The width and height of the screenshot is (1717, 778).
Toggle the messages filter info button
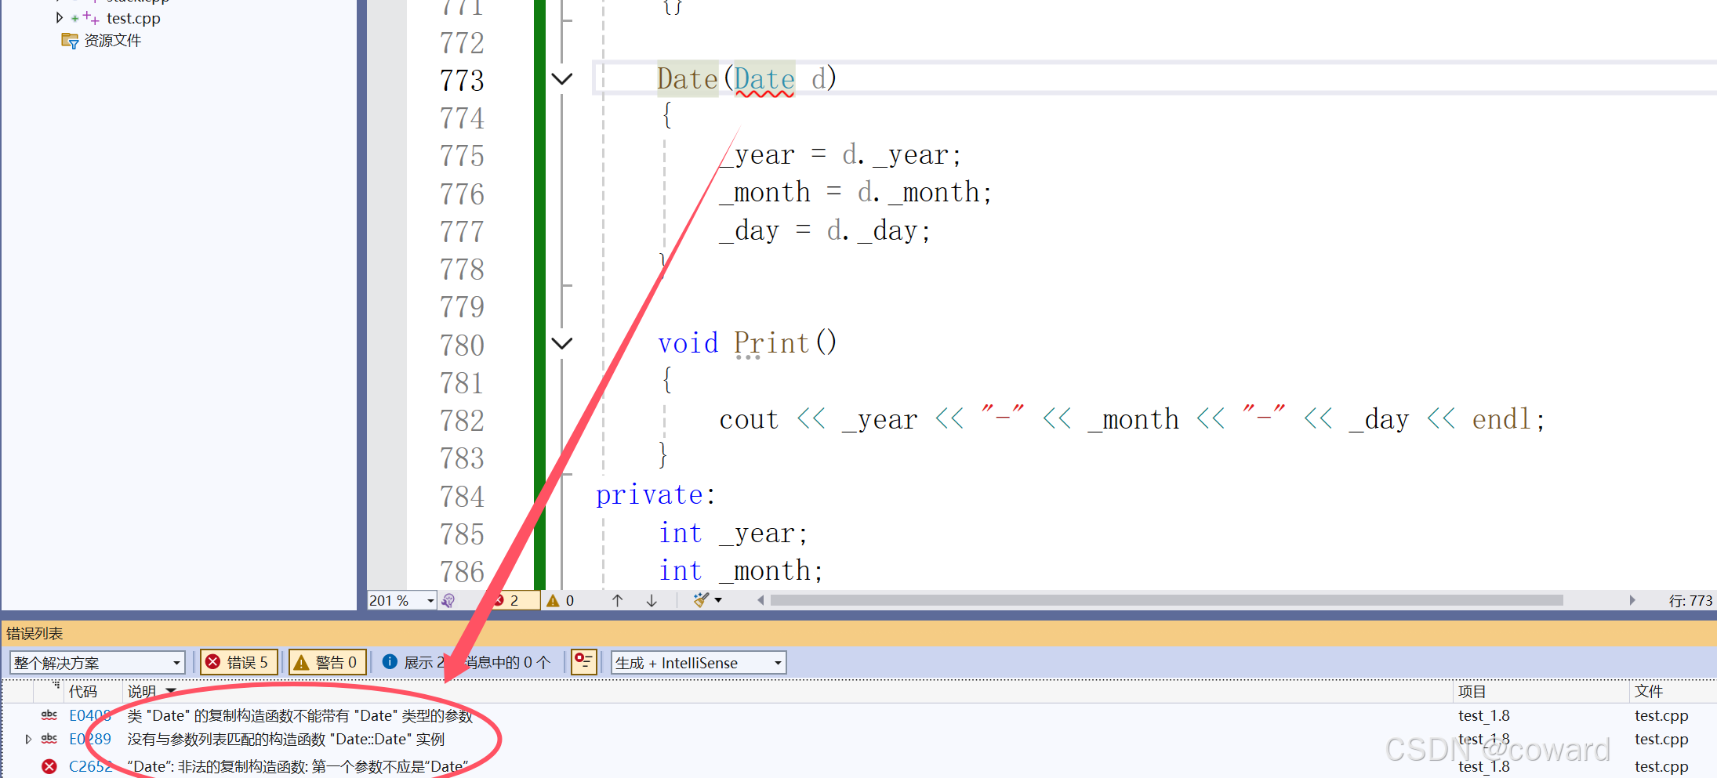point(466,663)
